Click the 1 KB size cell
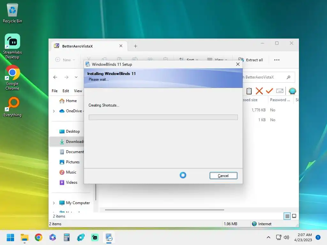 point(262,120)
